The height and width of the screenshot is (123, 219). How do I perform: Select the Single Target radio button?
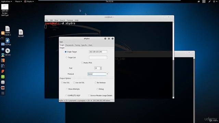click(65, 52)
